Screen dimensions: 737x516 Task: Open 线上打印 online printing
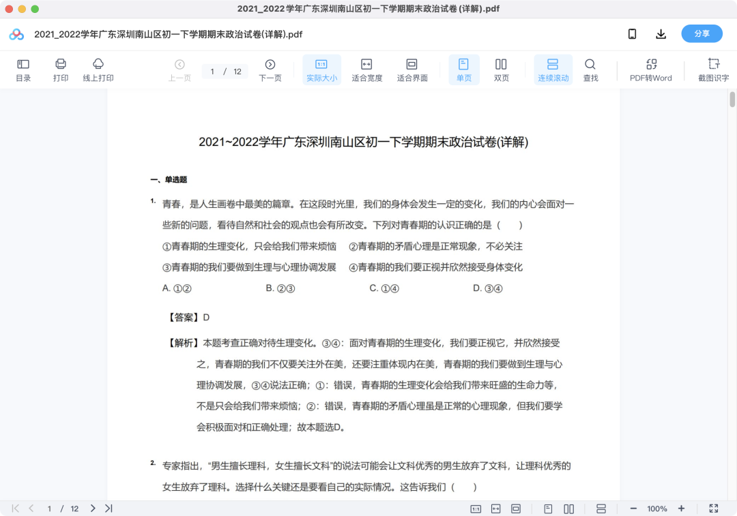click(x=98, y=70)
